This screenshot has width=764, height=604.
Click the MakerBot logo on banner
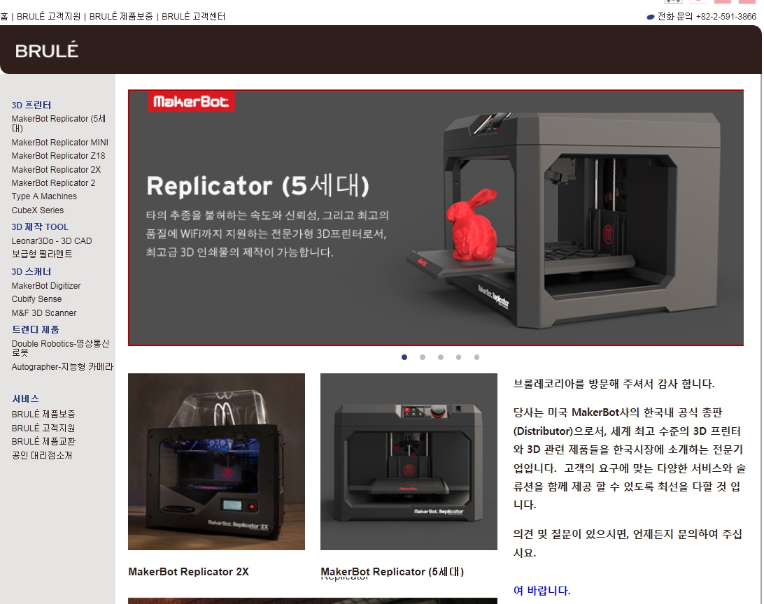point(191,101)
